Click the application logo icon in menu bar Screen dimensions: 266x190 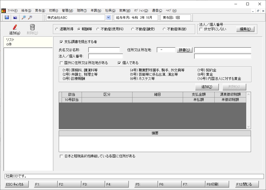tap(3, 11)
